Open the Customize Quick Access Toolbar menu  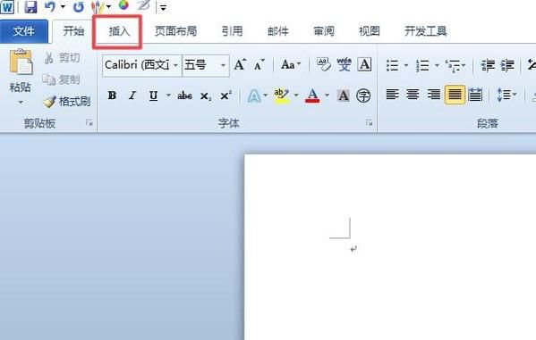[164, 7]
